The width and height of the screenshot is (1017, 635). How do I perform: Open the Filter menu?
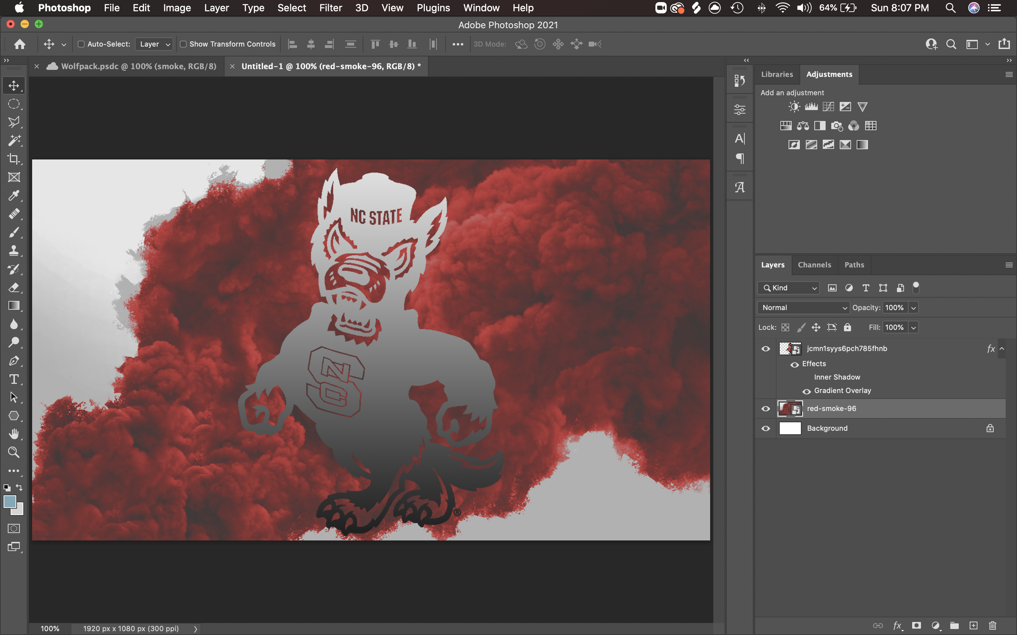tap(330, 8)
